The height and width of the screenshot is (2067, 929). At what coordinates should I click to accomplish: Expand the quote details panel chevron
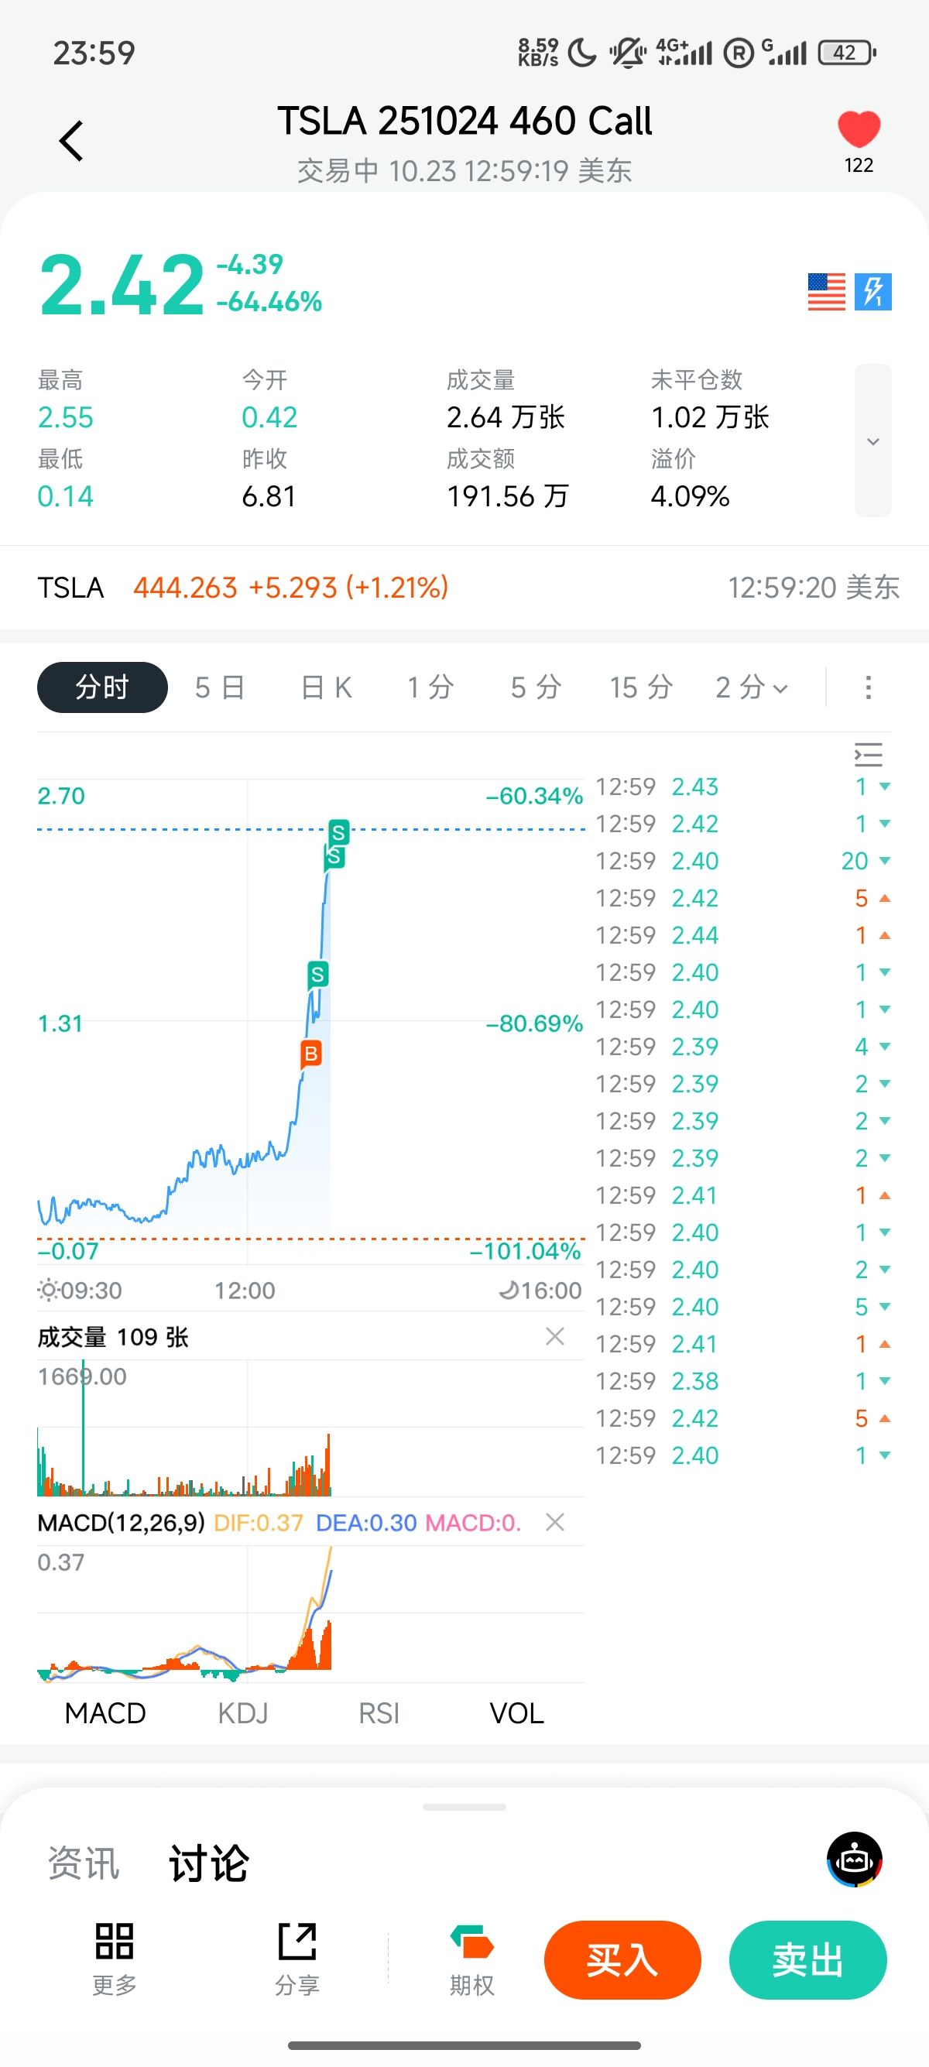(872, 441)
